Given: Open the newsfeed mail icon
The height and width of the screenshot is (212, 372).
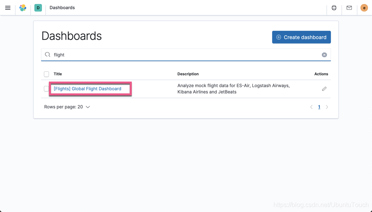Looking at the screenshot, I should click(x=349, y=8).
